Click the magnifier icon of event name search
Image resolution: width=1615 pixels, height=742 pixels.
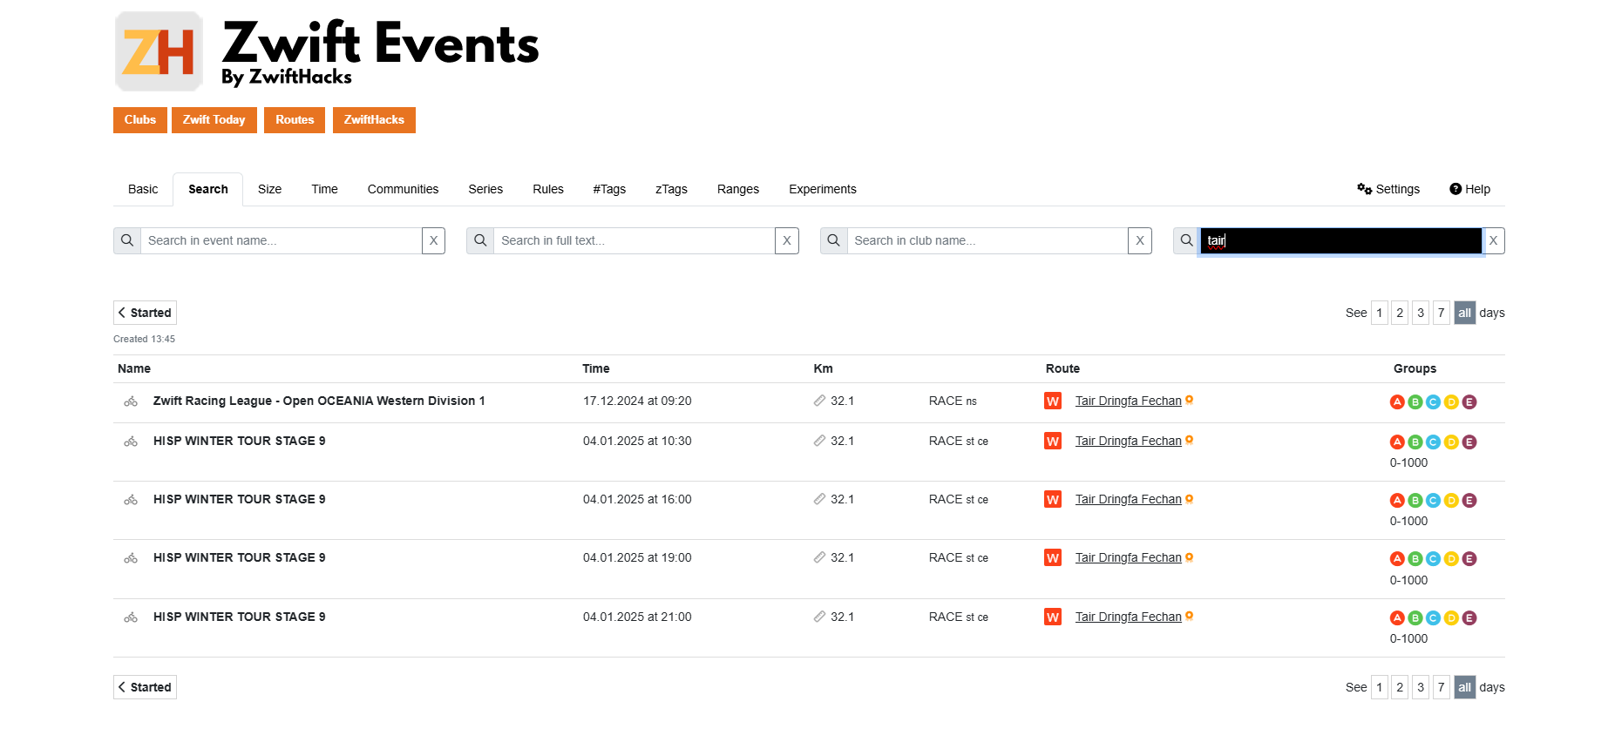coord(127,241)
